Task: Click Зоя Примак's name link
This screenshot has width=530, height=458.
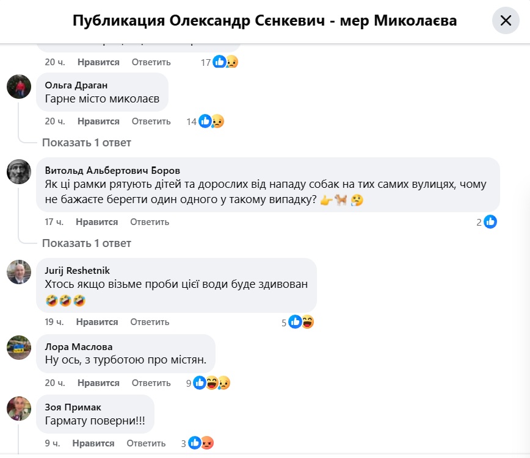Action: tap(73, 407)
